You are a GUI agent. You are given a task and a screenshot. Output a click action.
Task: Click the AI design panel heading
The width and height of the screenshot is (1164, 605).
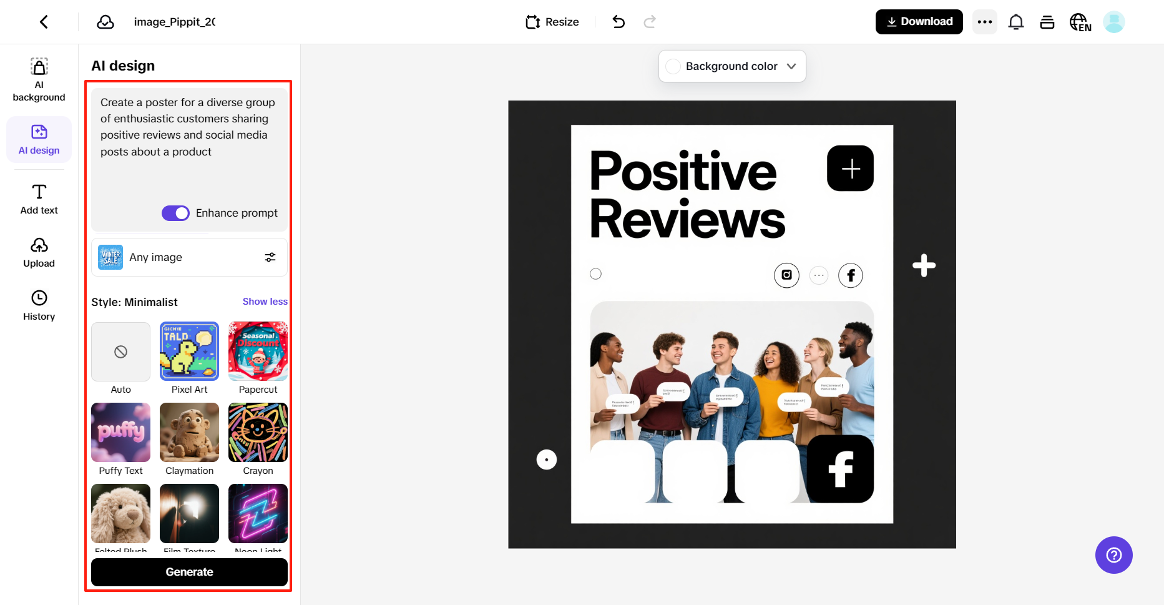click(123, 66)
